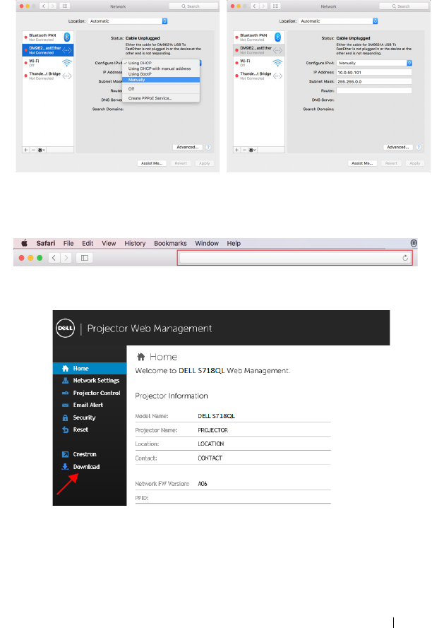Click the Safari address bar
The height and width of the screenshot is (628, 432).
[294, 258]
